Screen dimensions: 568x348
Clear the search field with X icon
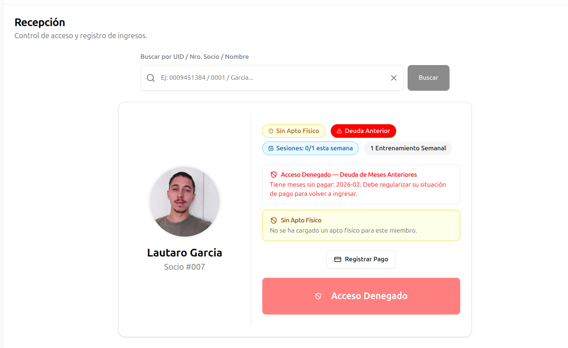click(394, 78)
